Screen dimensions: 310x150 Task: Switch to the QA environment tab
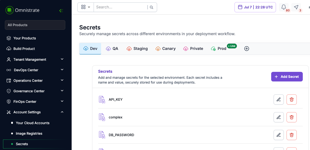112,49
